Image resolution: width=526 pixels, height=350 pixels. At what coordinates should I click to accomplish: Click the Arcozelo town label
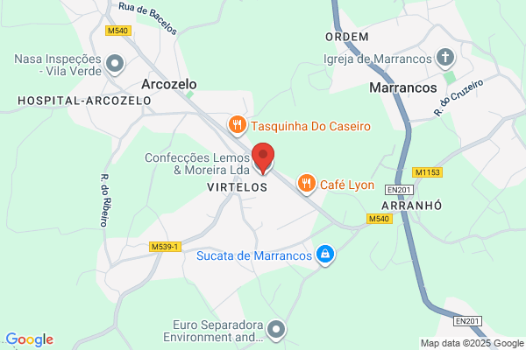point(168,84)
